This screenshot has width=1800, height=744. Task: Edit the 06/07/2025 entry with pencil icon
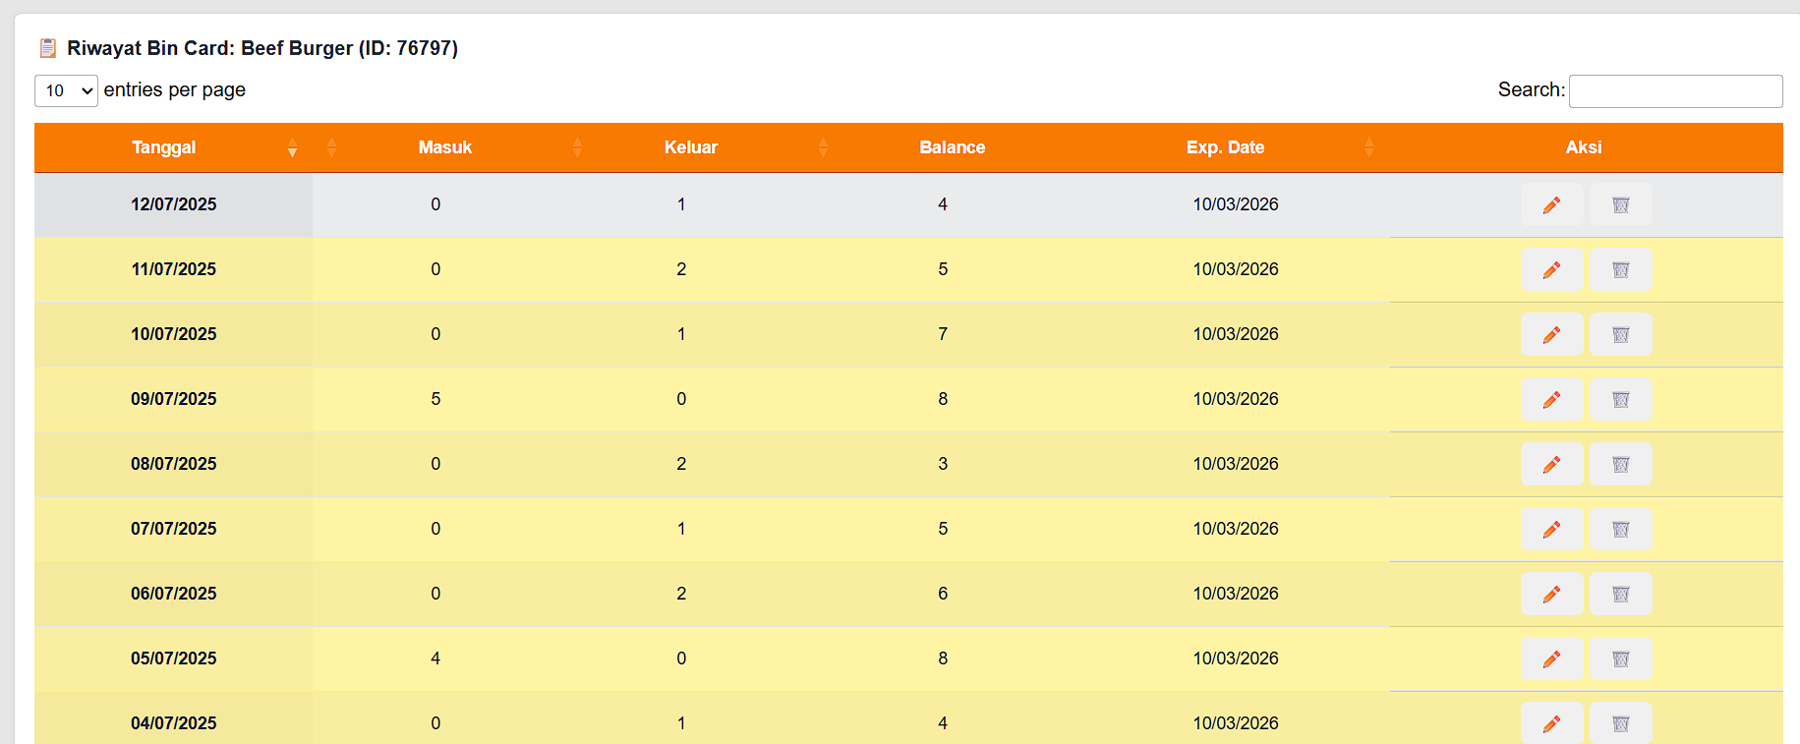(1551, 594)
